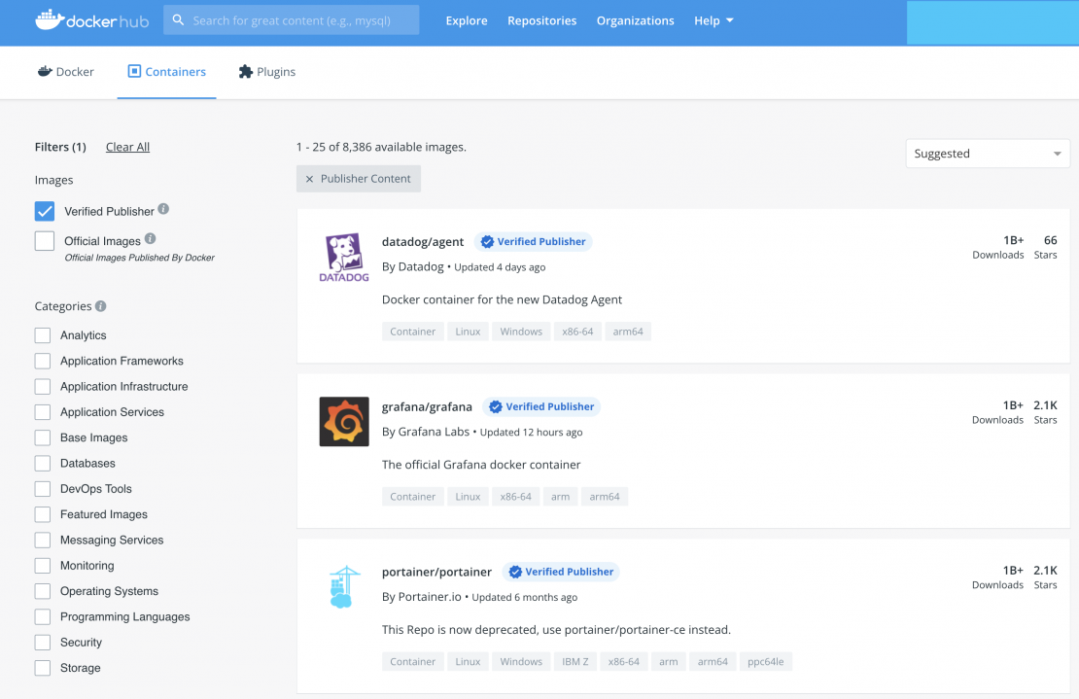Click the Portainer logo icon

[x=344, y=587]
